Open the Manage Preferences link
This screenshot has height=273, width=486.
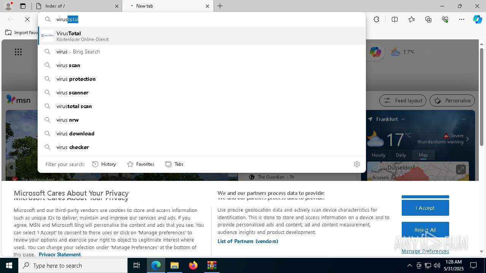[x=425, y=251]
